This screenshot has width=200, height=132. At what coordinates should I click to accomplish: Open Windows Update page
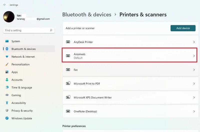[29, 118]
